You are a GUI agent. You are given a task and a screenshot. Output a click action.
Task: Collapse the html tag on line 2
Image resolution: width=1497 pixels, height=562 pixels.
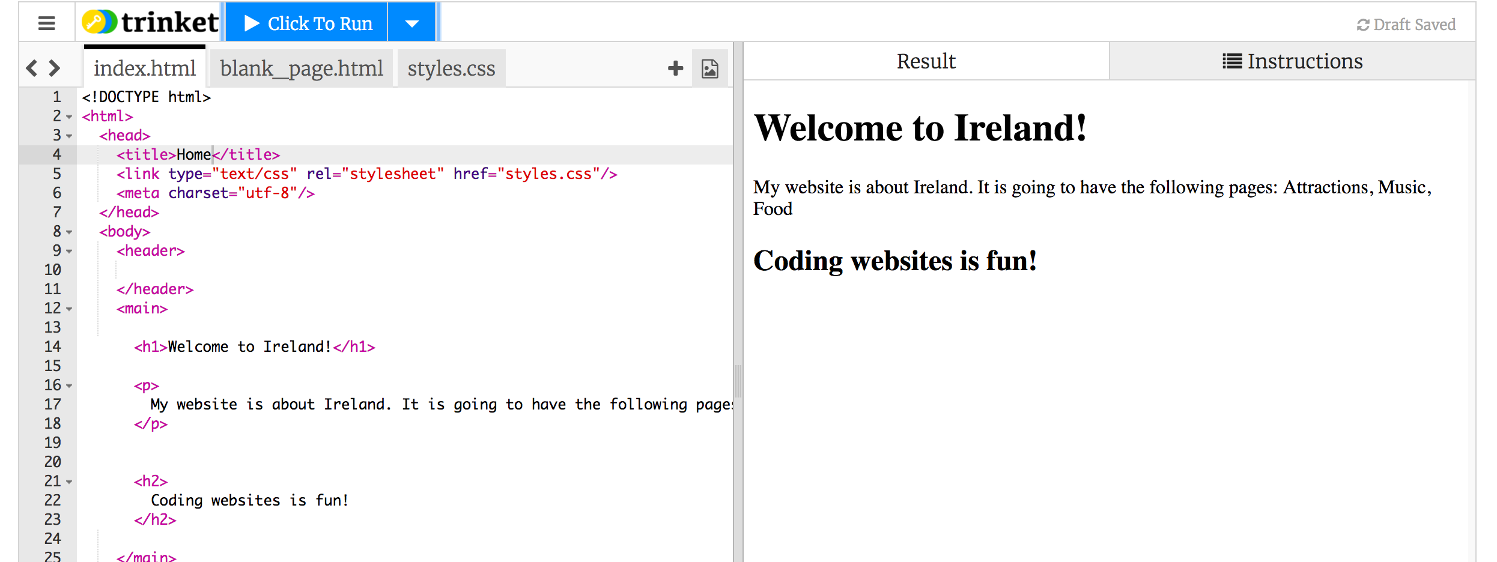click(69, 116)
